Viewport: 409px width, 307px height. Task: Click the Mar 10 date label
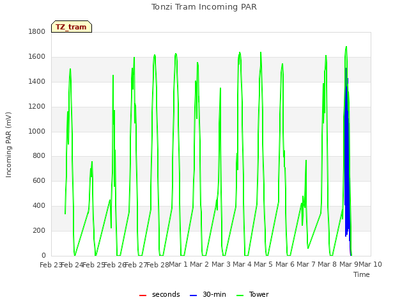tap(370, 264)
